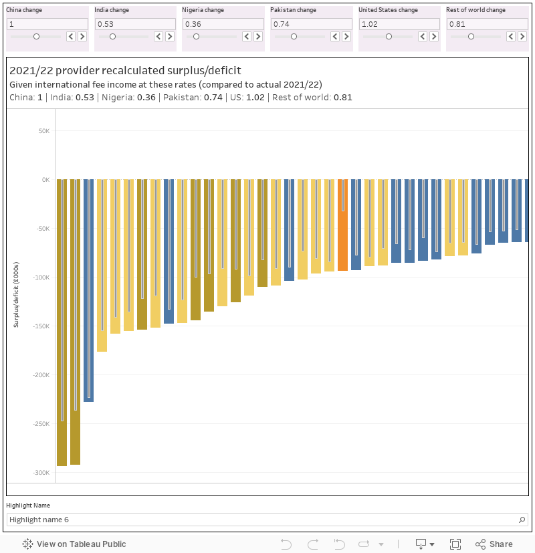Click the search icon in Highlight Name box

point(522,520)
